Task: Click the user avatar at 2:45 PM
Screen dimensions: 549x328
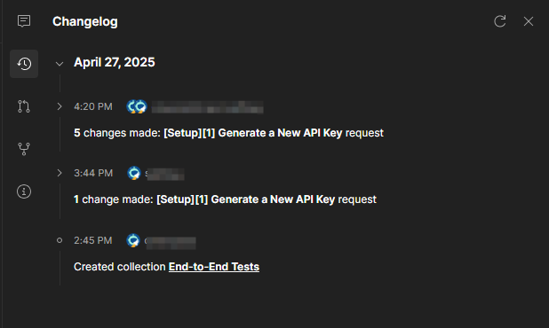Action: (133, 240)
